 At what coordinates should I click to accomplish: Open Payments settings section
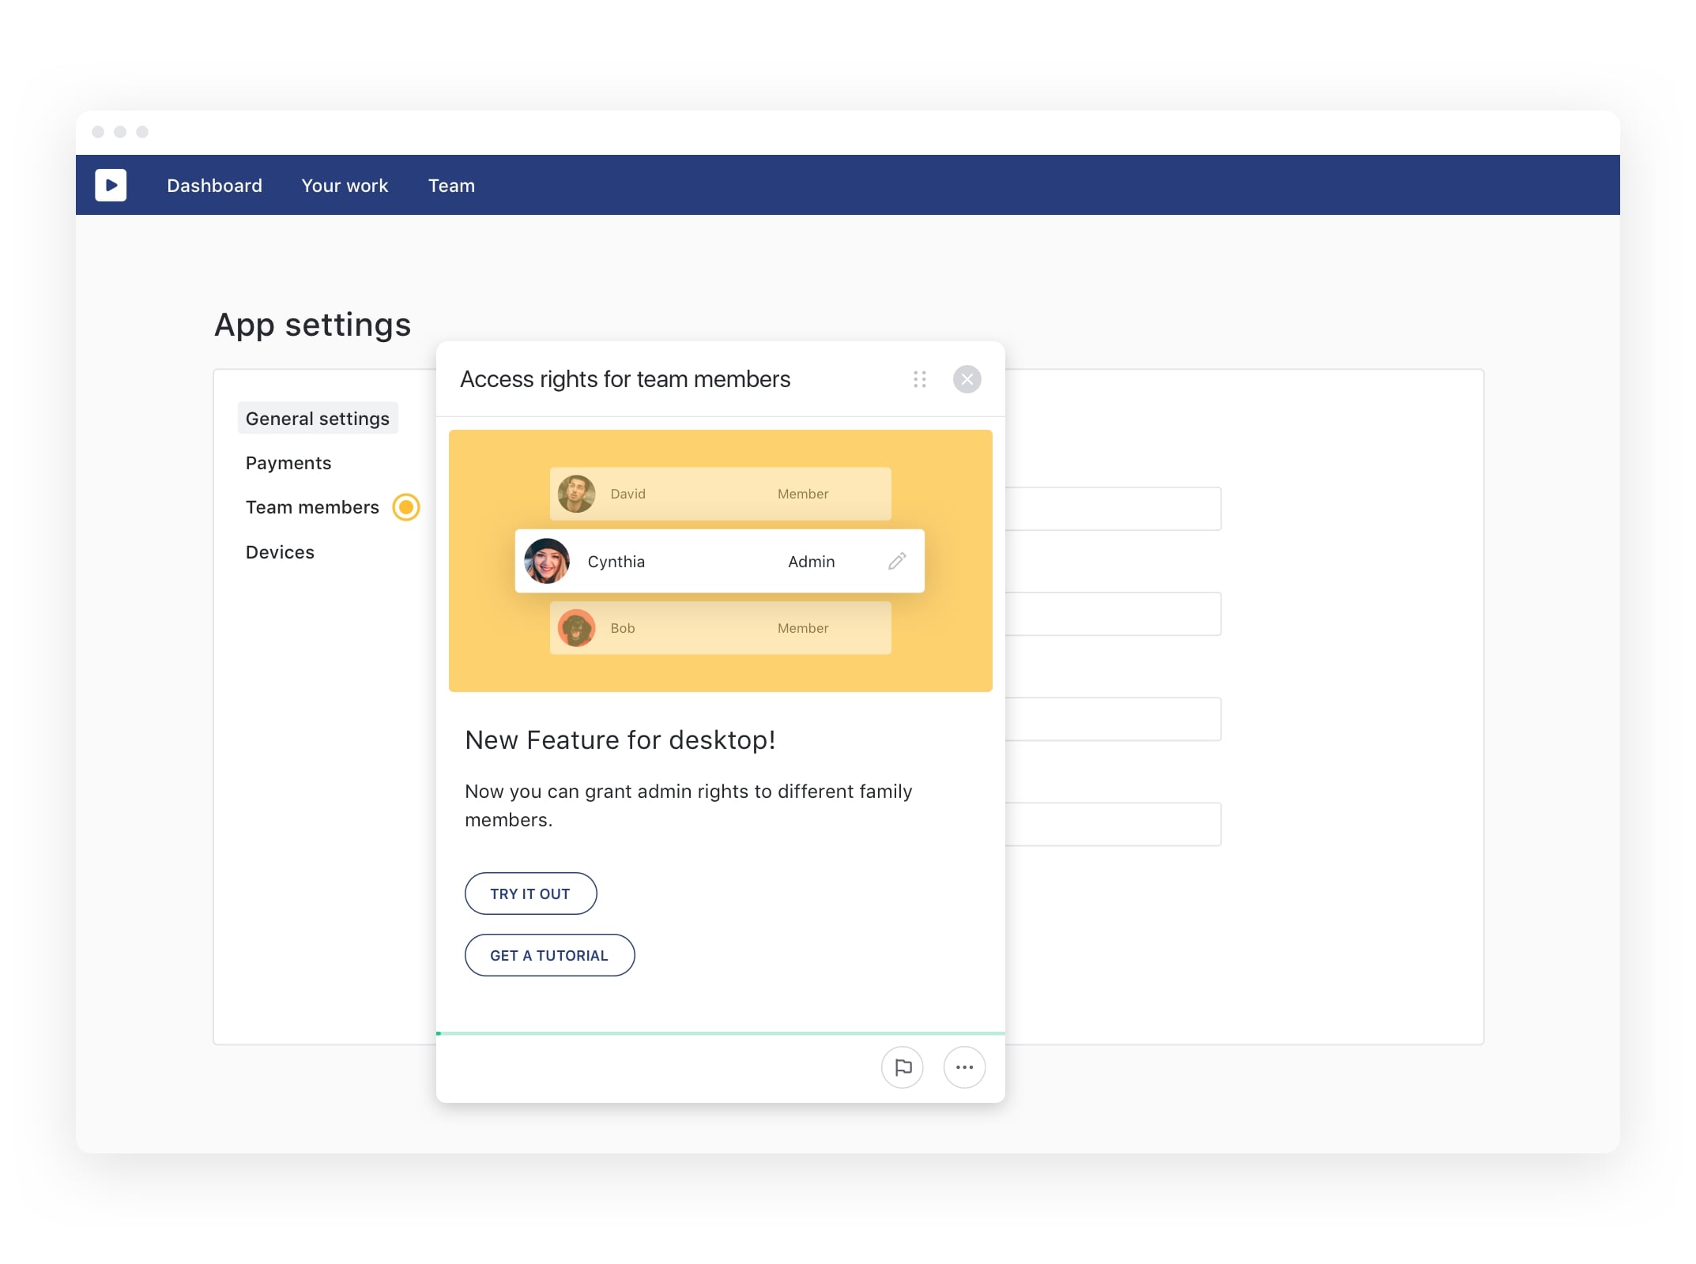pos(288,463)
